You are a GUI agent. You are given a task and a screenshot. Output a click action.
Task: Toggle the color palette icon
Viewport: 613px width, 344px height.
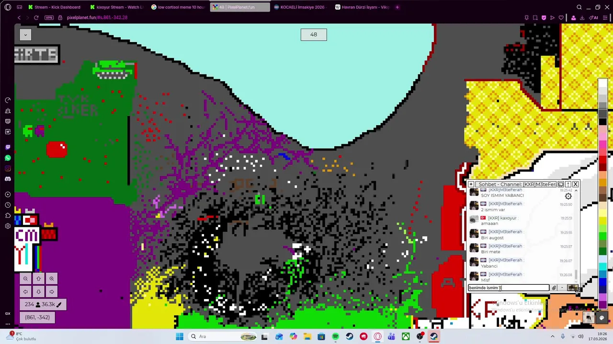(602, 318)
